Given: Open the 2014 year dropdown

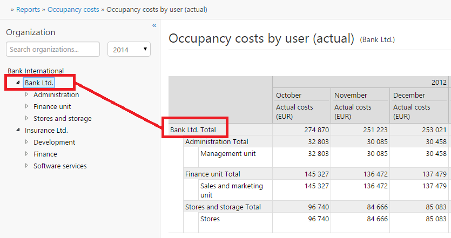Looking at the screenshot, I should [x=129, y=50].
